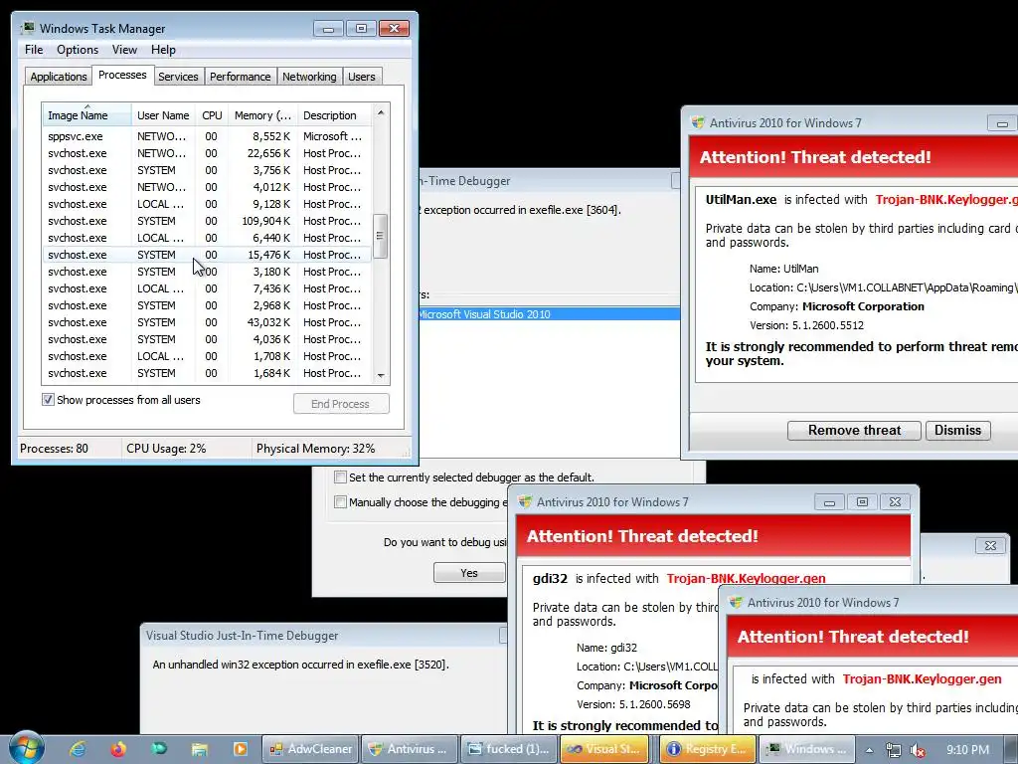Launch Firefox from the taskbar
This screenshot has width=1018, height=764.
coord(118,749)
